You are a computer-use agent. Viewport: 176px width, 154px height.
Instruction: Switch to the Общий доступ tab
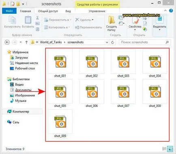click(x=48, y=11)
